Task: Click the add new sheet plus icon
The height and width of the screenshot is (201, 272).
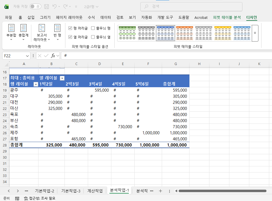Action: pos(160,191)
